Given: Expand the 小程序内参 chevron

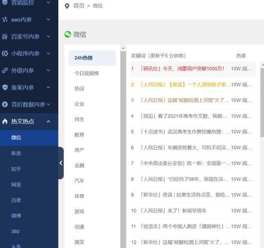Looking at the screenshot, I should tap(49, 53).
